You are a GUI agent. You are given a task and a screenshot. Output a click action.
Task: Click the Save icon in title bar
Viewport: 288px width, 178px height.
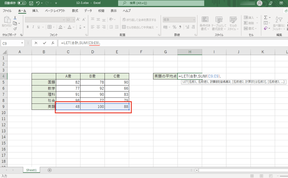(x=31, y=3)
